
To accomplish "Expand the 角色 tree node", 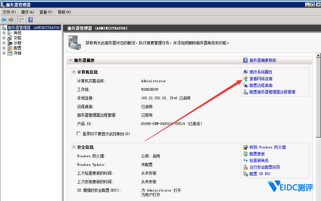I will point(4,33).
